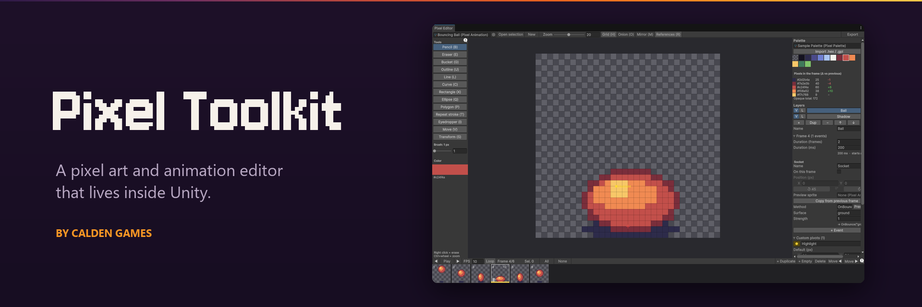Click Copy from previous frame button
Image resolution: width=922 pixels, height=307 pixels.
827,201
